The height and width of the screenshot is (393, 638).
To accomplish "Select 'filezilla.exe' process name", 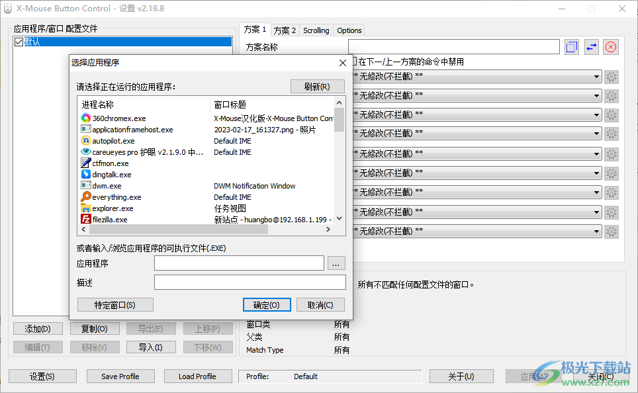I will 110,220.
